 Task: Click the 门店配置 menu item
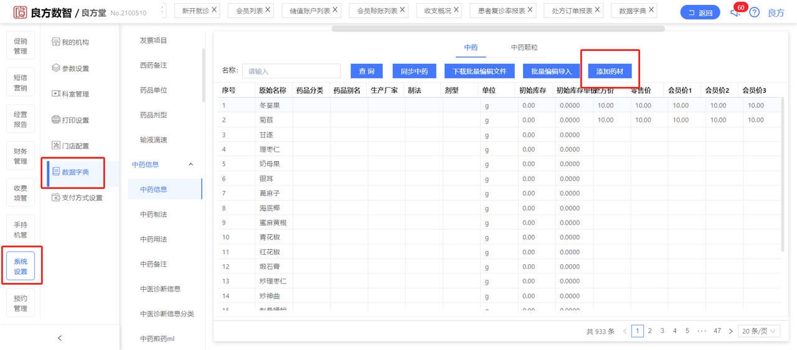(x=70, y=146)
